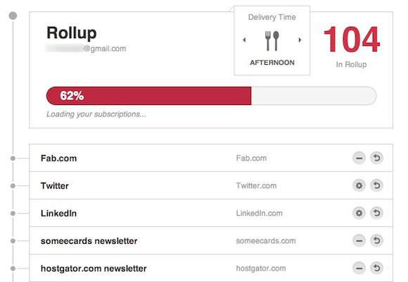Click the LinkedIn row timeline dot

[x=13, y=214]
